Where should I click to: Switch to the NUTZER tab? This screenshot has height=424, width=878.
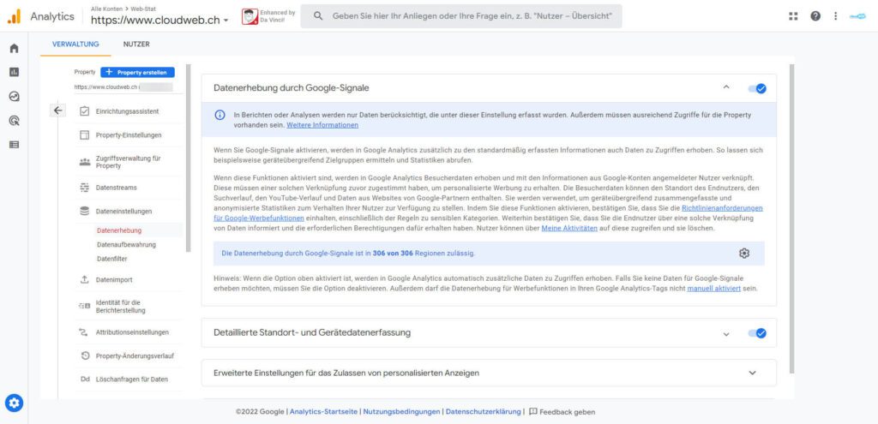(x=136, y=45)
